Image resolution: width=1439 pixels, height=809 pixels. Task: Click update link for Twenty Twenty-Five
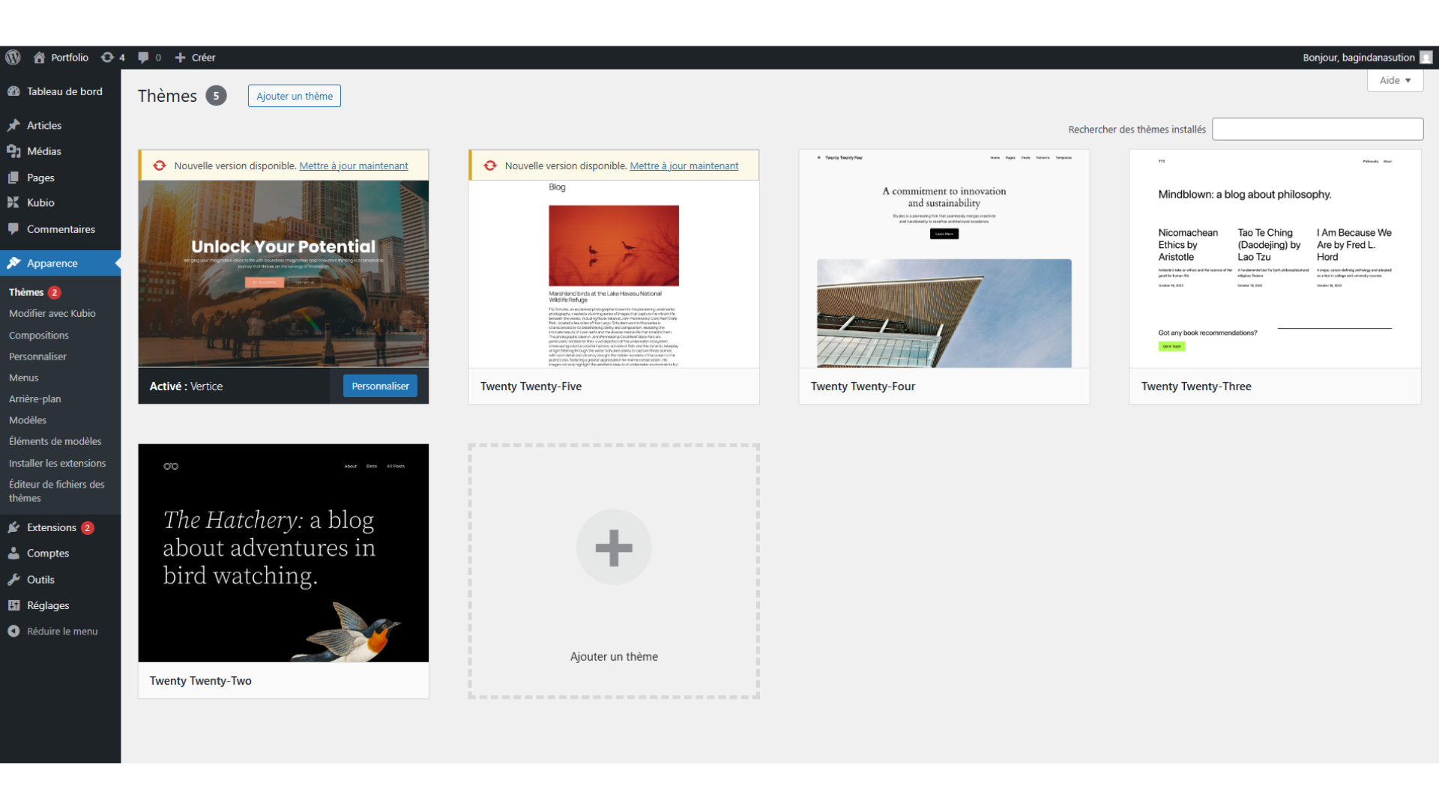(684, 166)
